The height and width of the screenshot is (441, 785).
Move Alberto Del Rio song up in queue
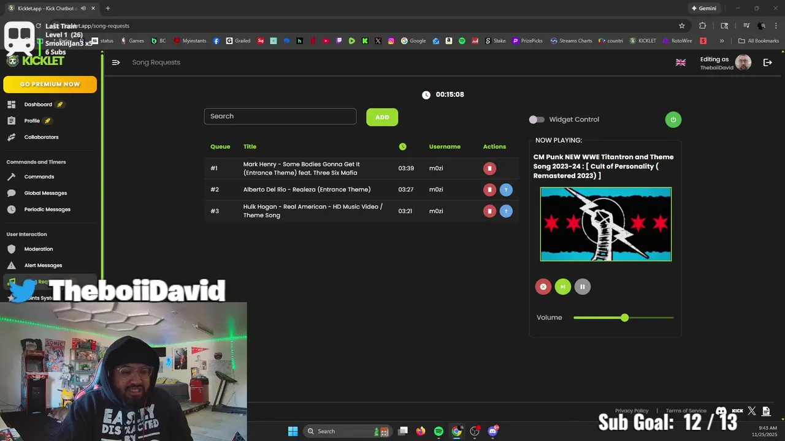tap(506, 190)
